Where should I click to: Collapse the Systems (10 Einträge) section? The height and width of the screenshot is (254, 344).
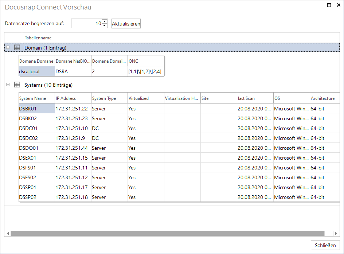pos(8,84)
